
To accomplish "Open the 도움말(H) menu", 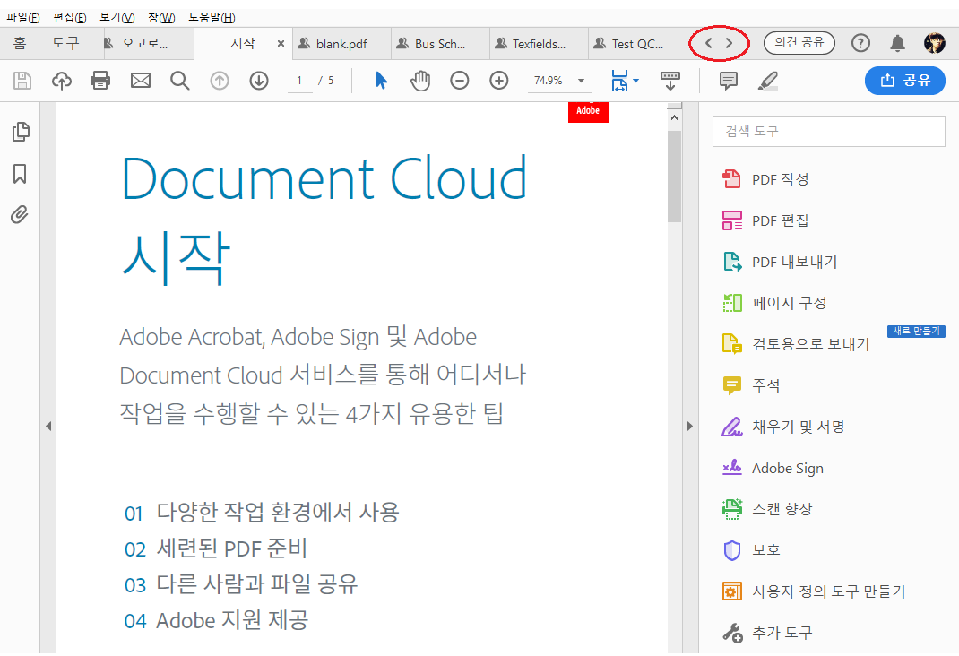I will tap(212, 17).
